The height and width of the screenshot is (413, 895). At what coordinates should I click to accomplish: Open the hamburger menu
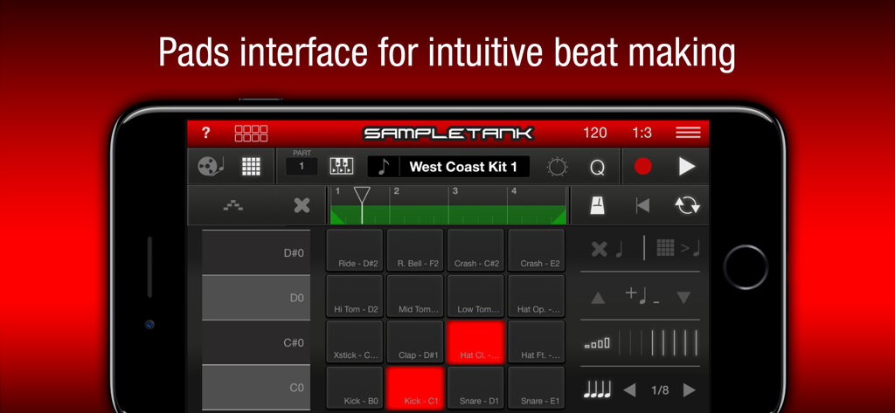pyautogui.click(x=688, y=133)
